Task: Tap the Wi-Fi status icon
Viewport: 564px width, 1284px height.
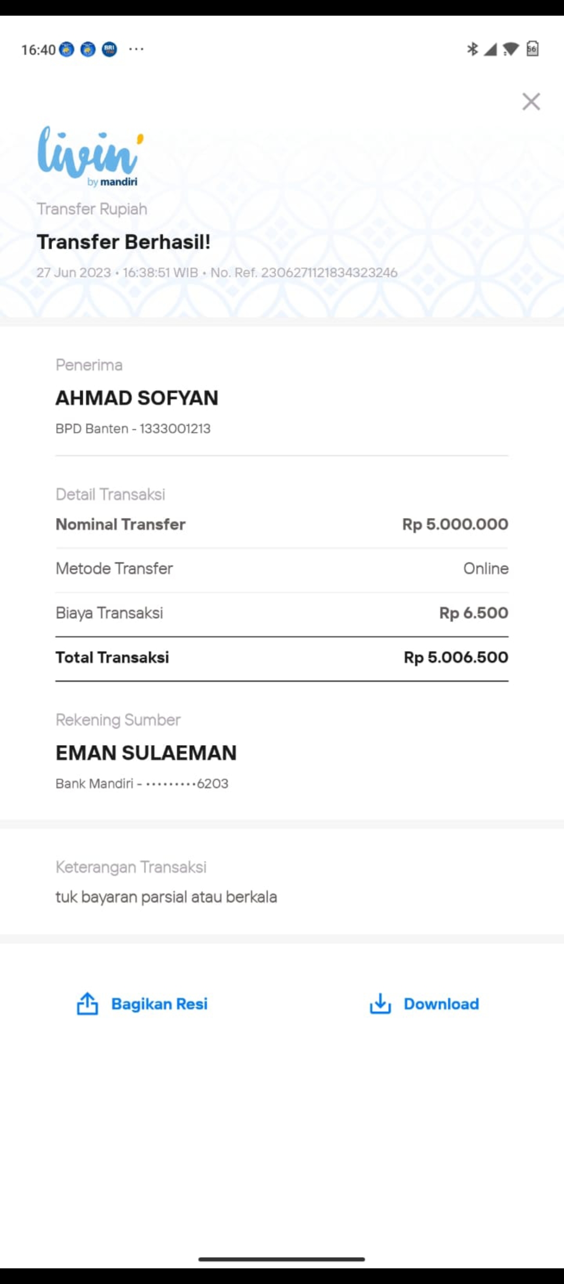Action: coord(511,49)
